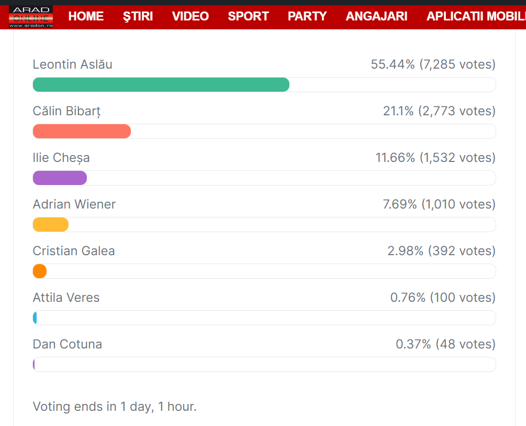Navigate to the SPORT section
This screenshot has width=526, height=426.
[x=248, y=16]
